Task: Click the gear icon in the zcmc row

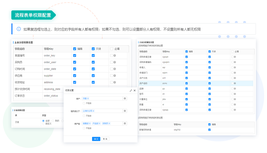Action: coord(235,83)
